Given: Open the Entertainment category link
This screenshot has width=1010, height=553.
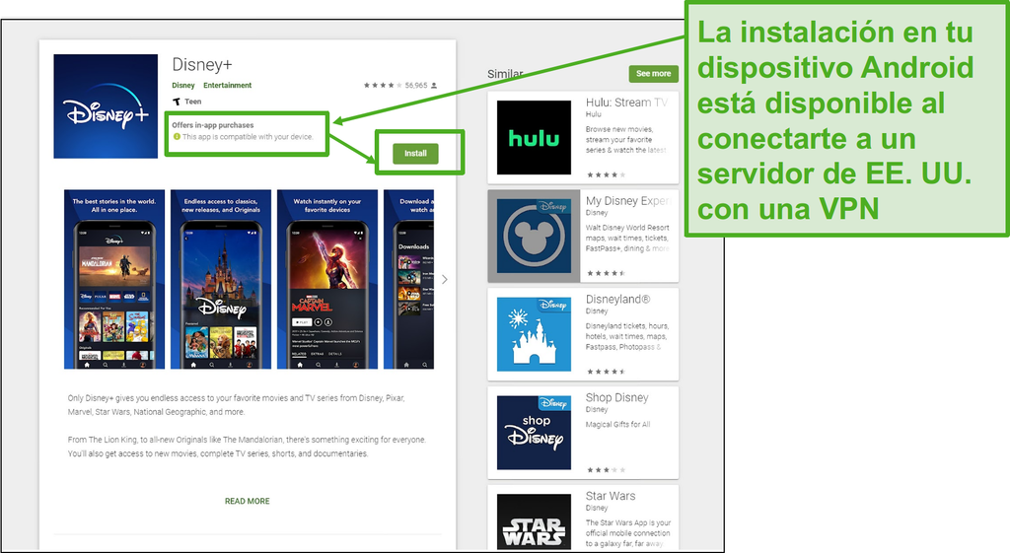Looking at the screenshot, I should (228, 85).
